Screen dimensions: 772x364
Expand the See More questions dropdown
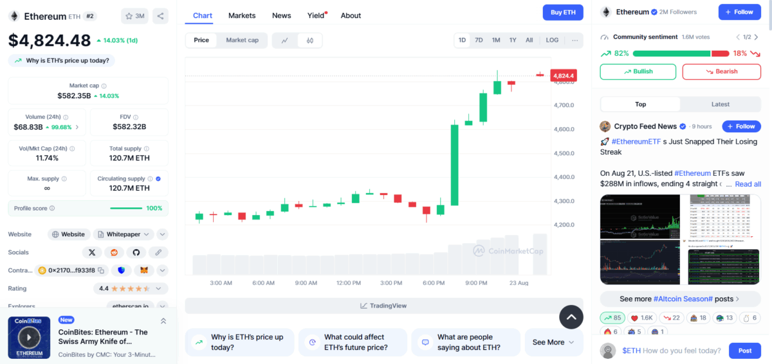(554, 342)
